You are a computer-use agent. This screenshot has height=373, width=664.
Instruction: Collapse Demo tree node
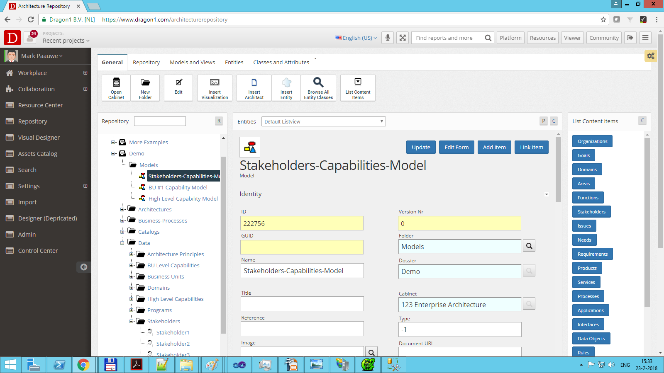(x=113, y=153)
